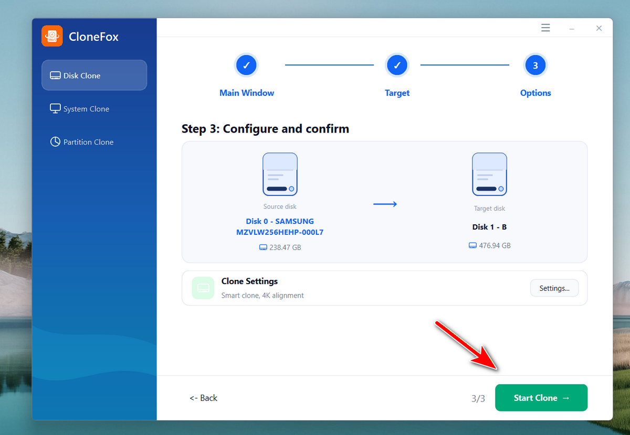Open the hamburger menu icon
630x435 pixels.
[x=545, y=28]
